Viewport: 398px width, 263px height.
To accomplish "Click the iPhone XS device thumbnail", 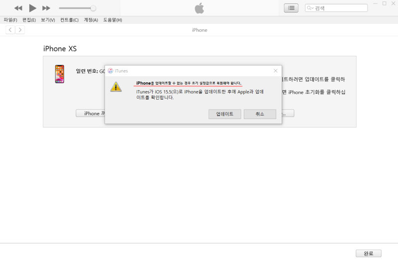I will coord(60,74).
